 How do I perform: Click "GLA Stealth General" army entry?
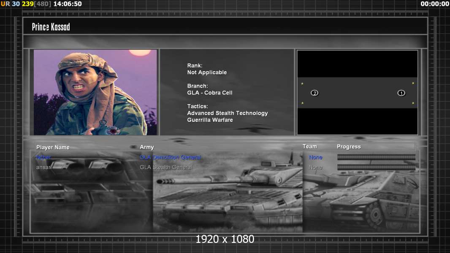[x=166, y=167]
